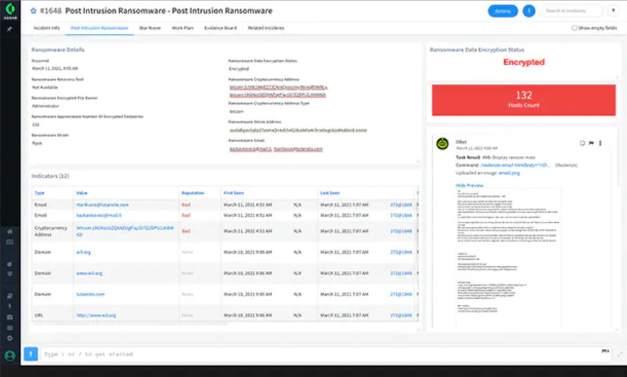Open the www.w3.org domain indicator

click(89, 274)
